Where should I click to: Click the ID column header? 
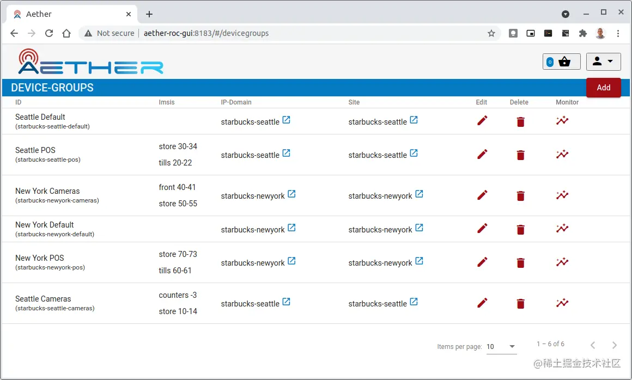[18, 102]
